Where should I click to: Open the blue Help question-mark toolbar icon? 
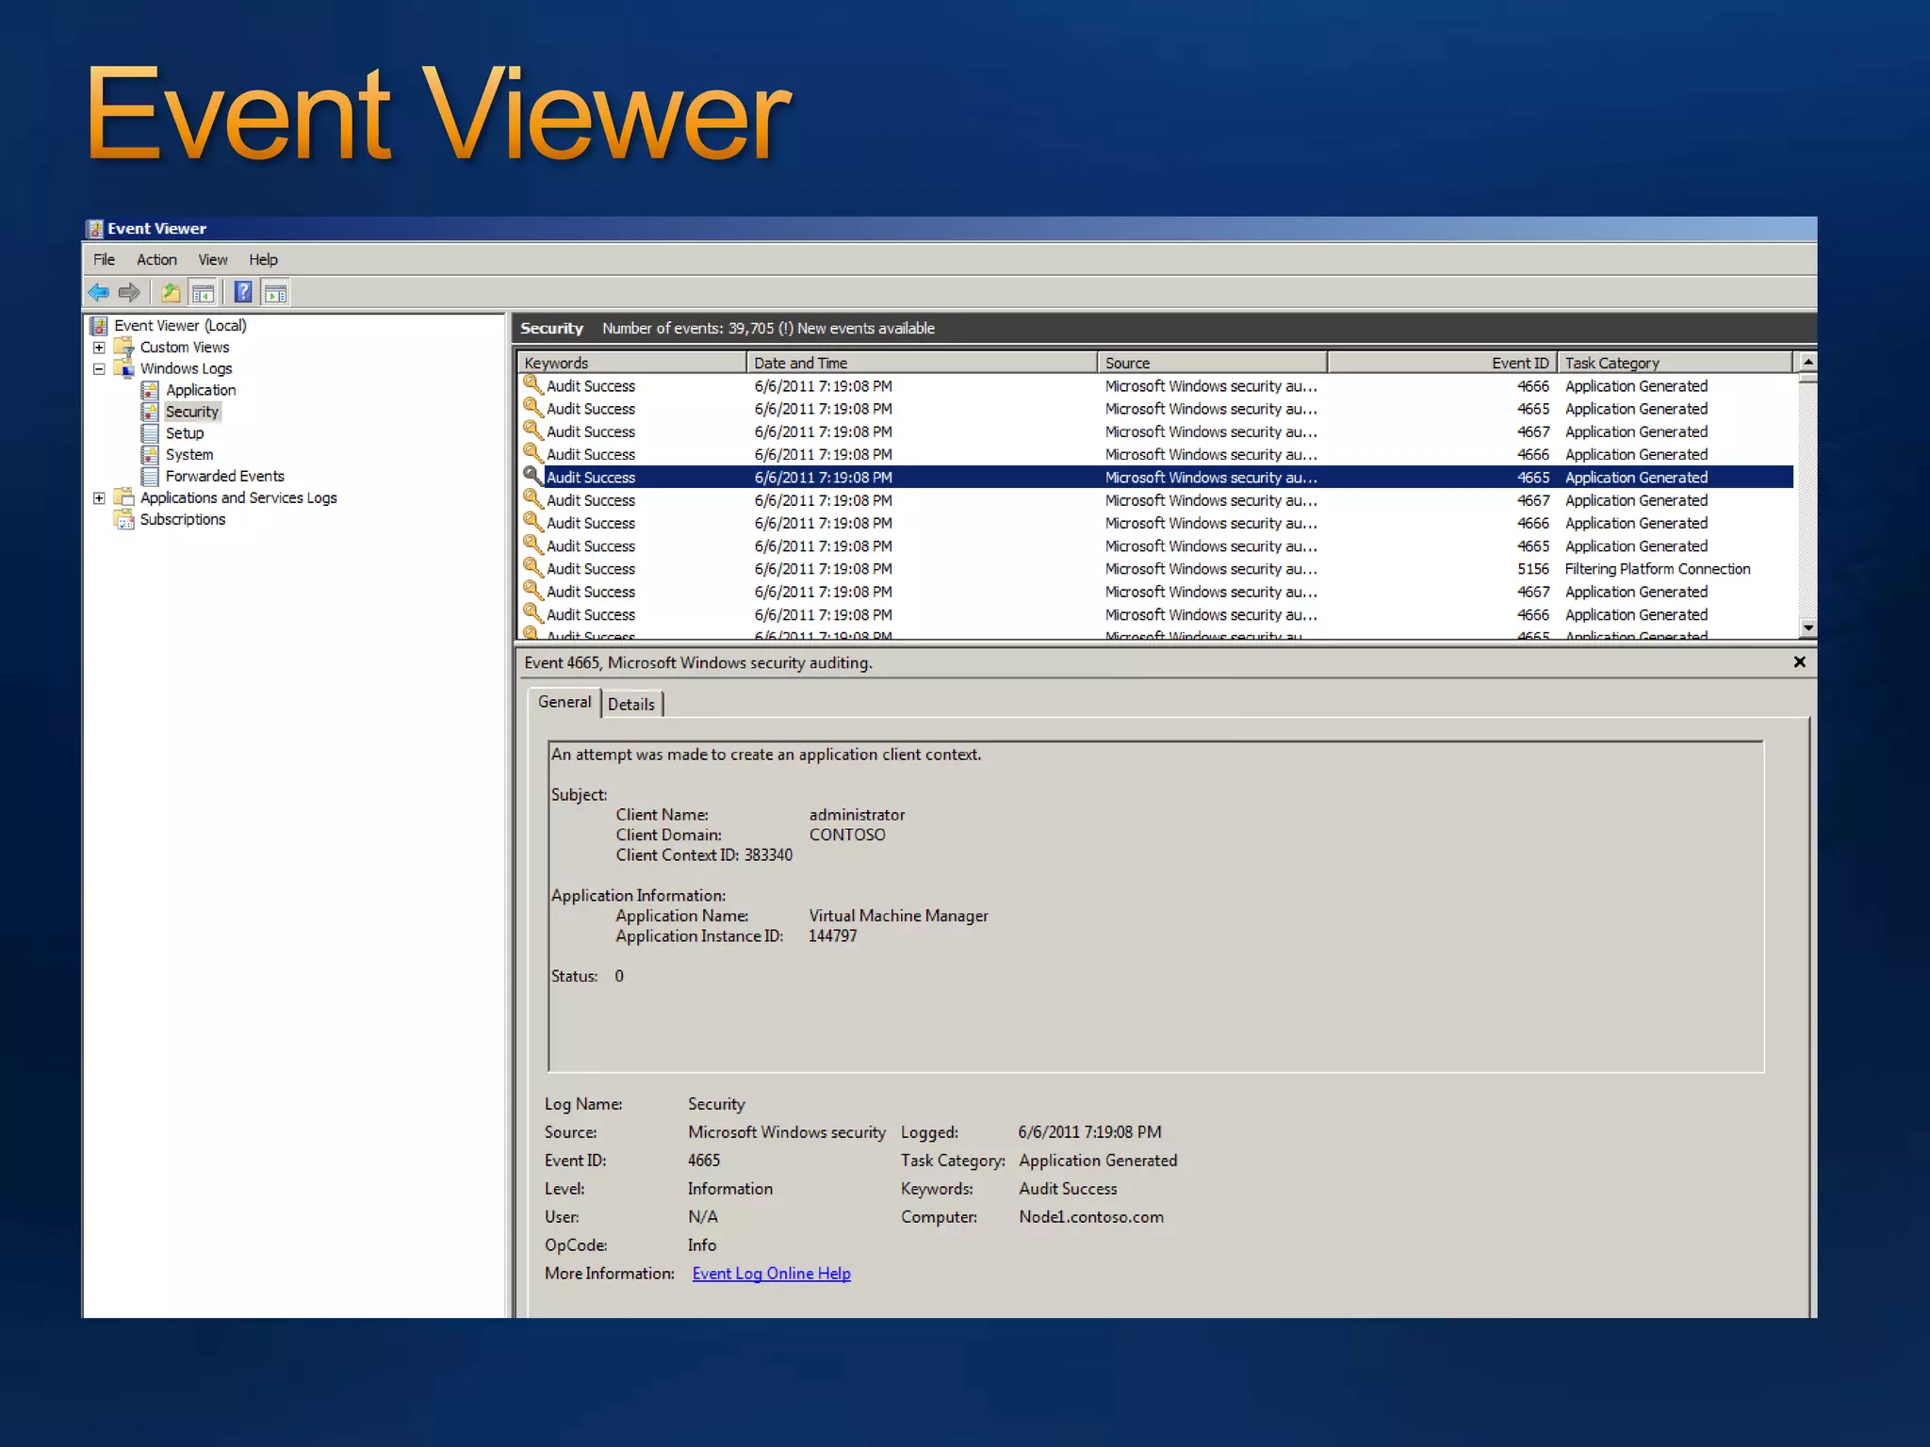coord(243,292)
